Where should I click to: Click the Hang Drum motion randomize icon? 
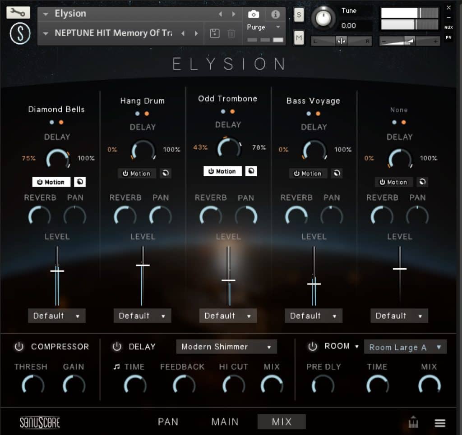point(166,173)
